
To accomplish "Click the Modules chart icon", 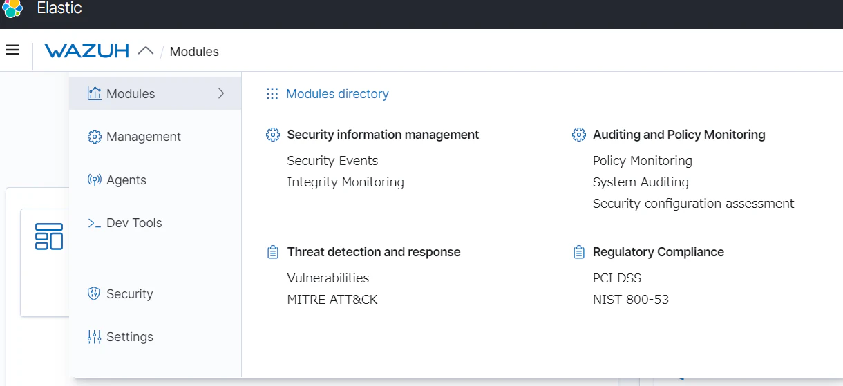I will click(x=95, y=93).
